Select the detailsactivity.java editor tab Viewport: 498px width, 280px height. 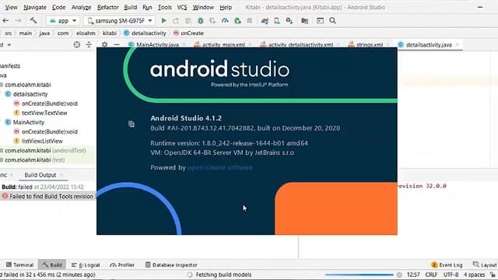coord(429,45)
